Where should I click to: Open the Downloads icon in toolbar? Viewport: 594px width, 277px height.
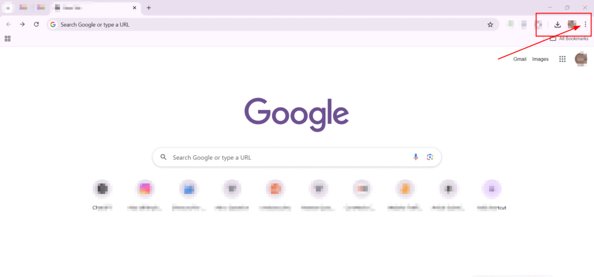point(557,24)
